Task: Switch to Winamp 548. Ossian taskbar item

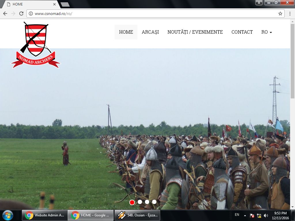Action: (137, 215)
